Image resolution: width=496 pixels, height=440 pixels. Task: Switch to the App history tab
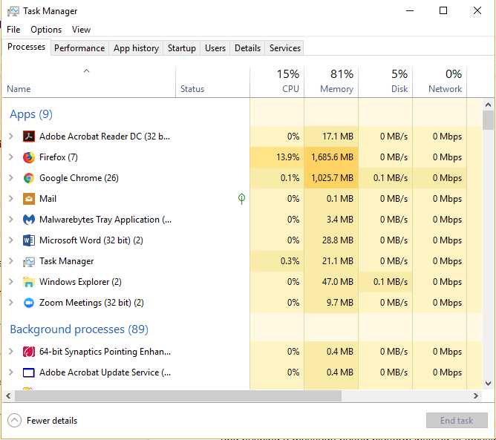pos(136,48)
